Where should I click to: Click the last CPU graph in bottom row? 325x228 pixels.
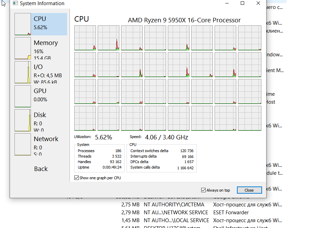(x=250, y=118)
